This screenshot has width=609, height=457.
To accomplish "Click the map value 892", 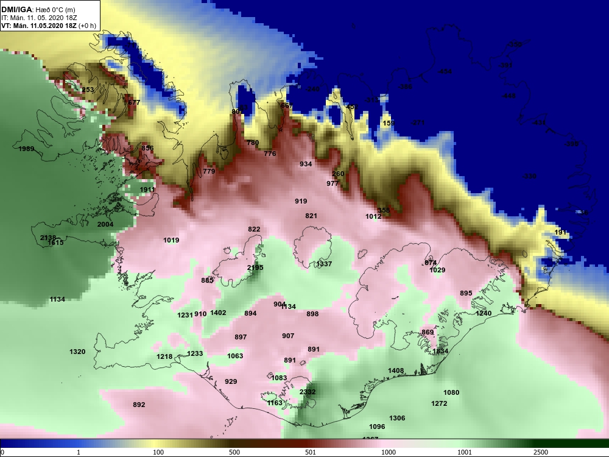I will point(139,405).
